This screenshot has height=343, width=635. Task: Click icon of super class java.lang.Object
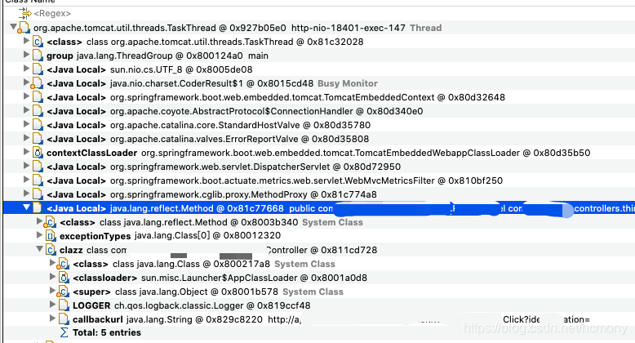pyautogui.click(x=63, y=292)
